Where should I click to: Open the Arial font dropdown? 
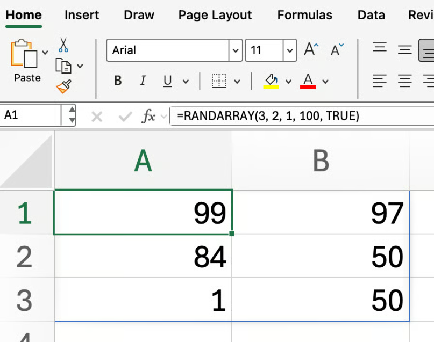point(235,50)
